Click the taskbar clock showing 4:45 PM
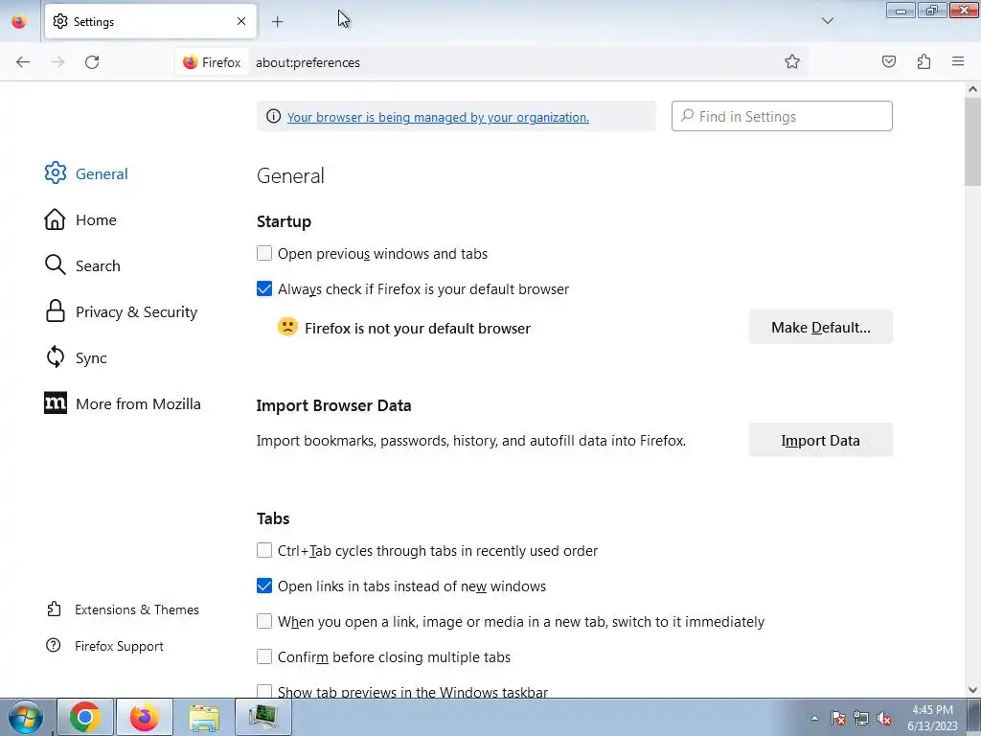Screen dimensions: 981x736 (932, 718)
